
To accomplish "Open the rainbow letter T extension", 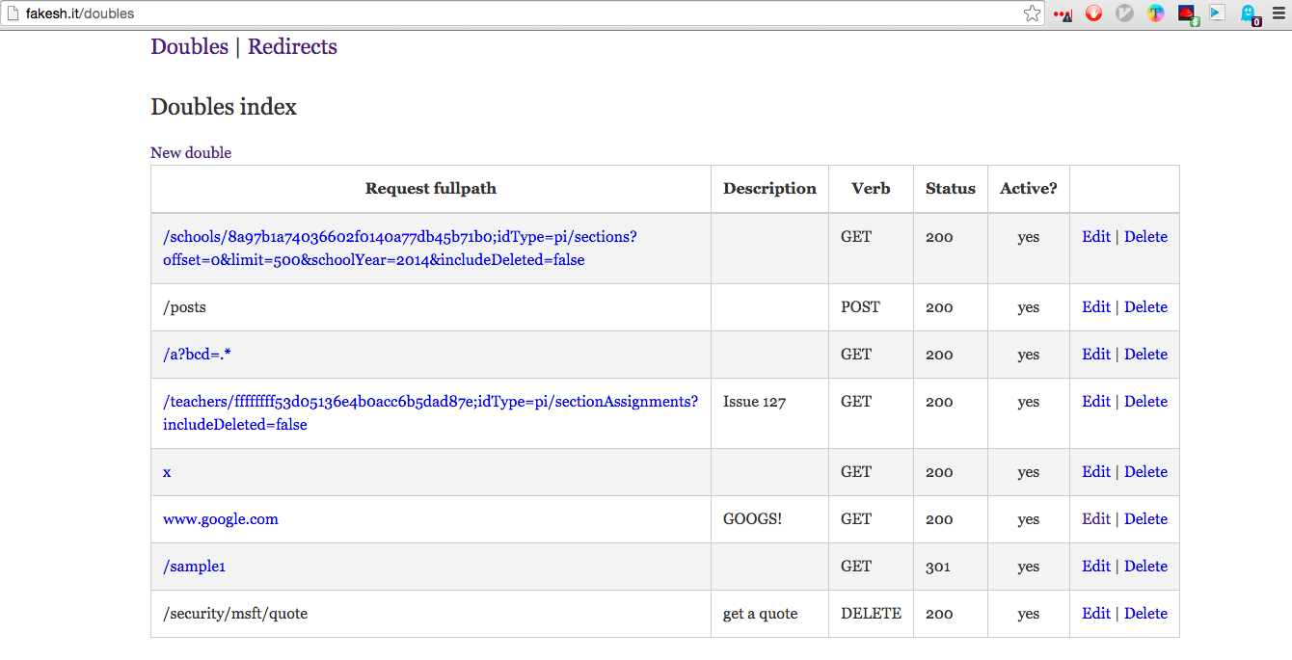I will pyautogui.click(x=1155, y=13).
